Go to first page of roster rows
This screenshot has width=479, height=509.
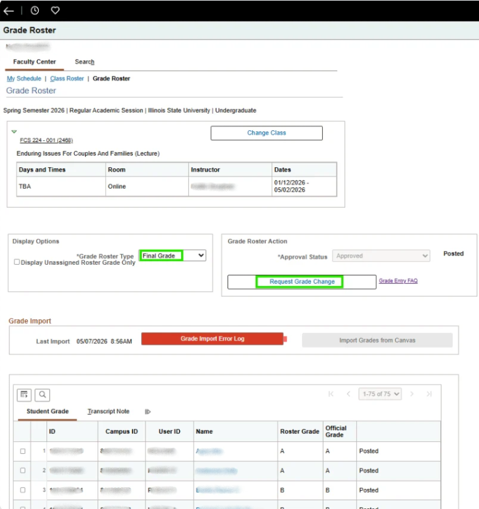click(x=331, y=394)
